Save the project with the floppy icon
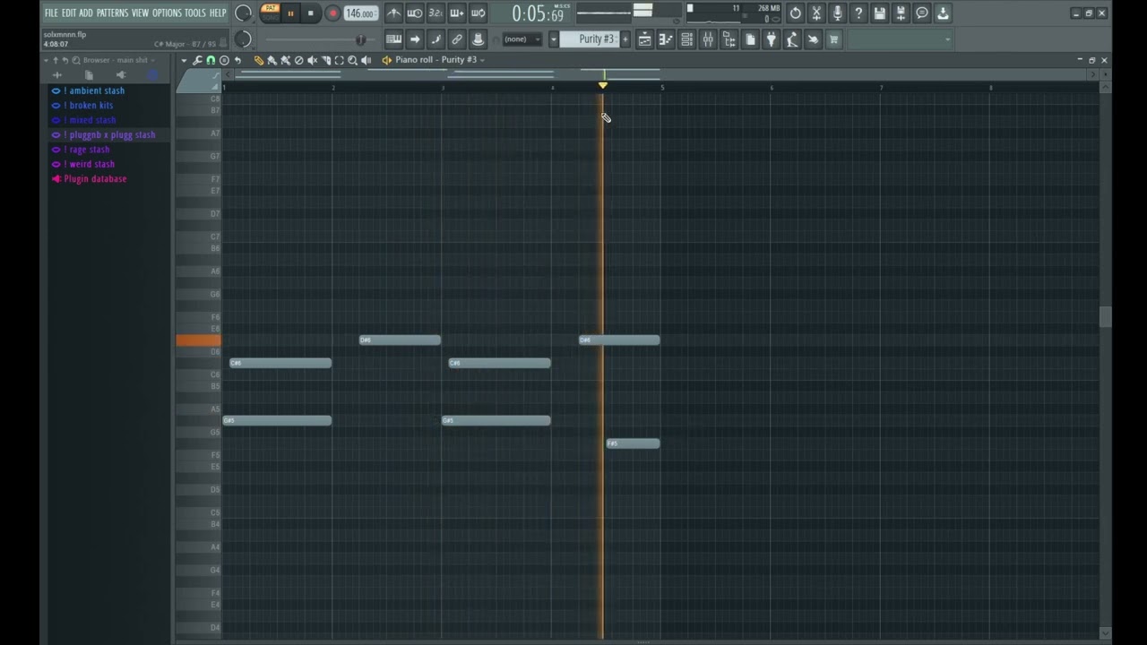The height and width of the screenshot is (645, 1147). coord(880,13)
